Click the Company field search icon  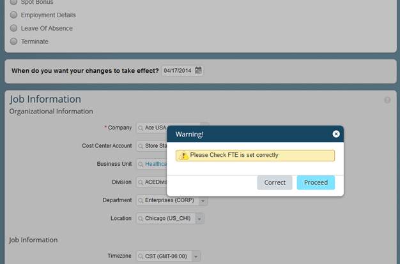tap(141, 128)
